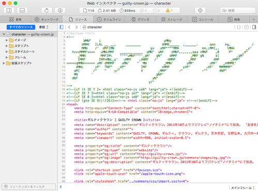Show the 7 warnings in the console

[x=169, y=11]
